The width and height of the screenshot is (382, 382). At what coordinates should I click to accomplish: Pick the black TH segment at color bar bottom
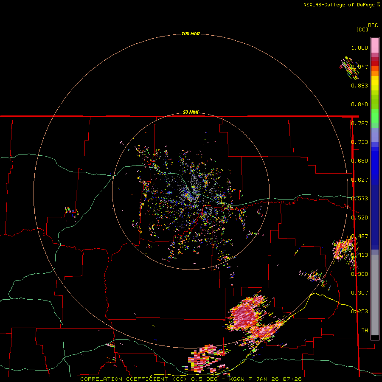click(x=375, y=337)
